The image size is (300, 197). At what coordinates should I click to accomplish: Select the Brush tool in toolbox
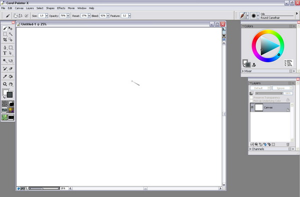tap(5, 29)
